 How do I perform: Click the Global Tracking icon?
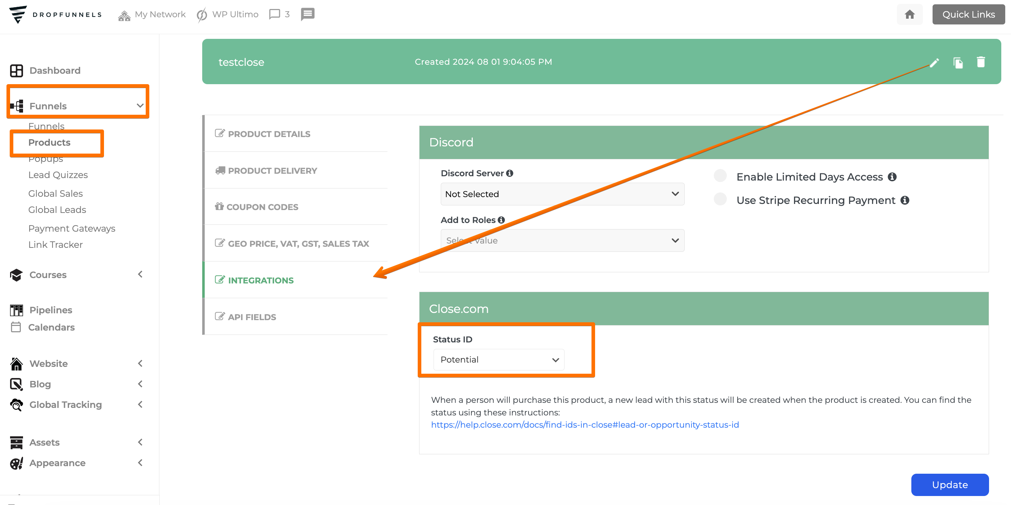tap(16, 405)
